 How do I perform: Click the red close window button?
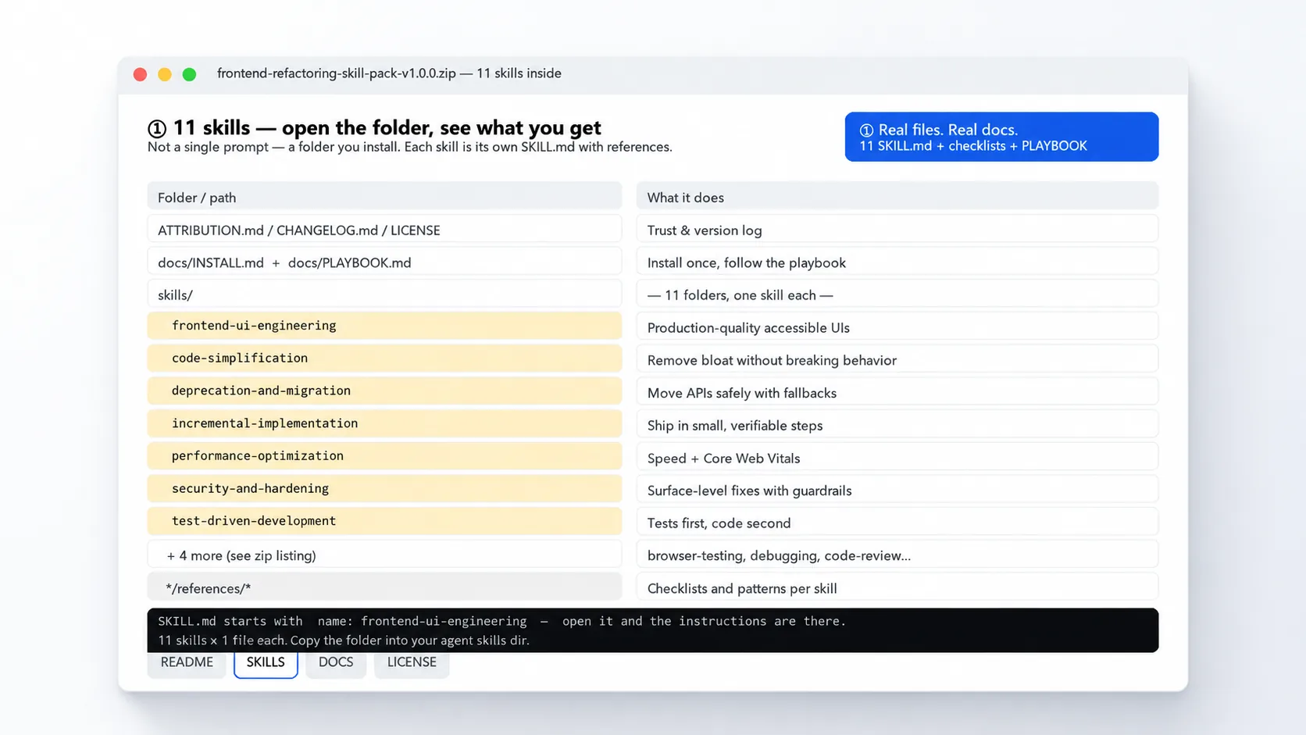pos(141,74)
